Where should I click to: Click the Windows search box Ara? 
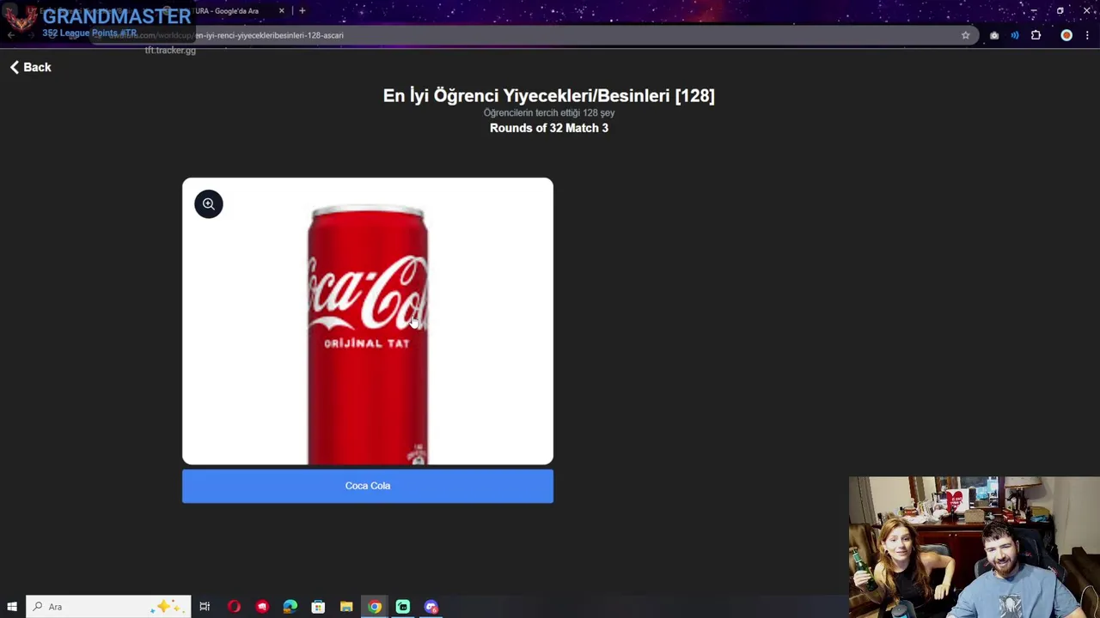[108, 607]
